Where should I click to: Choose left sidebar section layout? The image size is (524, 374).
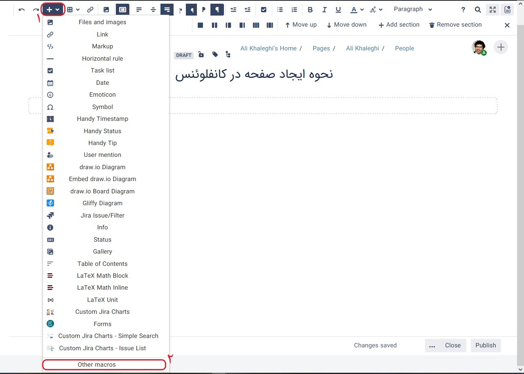pos(228,25)
